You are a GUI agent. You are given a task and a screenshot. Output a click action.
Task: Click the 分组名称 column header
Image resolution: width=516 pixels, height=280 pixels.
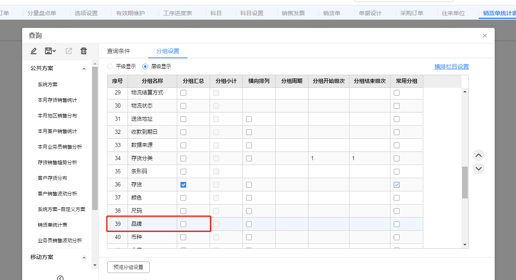tap(153, 81)
